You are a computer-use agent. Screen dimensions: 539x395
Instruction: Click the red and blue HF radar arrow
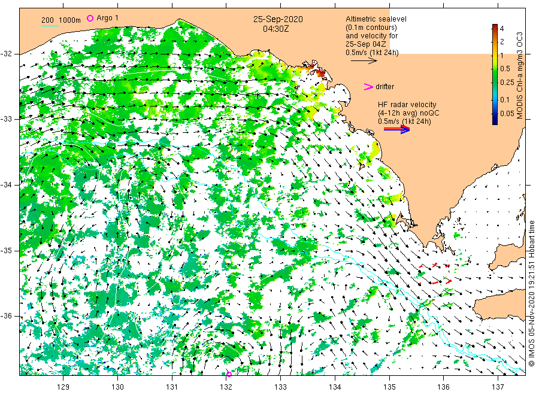[397, 129]
